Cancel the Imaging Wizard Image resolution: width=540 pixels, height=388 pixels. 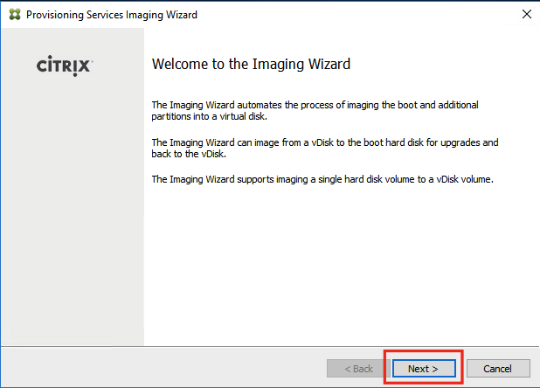(x=498, y=369)
